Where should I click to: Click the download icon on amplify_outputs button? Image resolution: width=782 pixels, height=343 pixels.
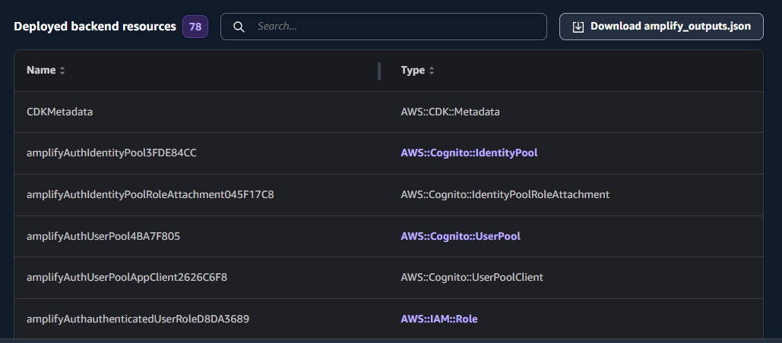point(578,27)
